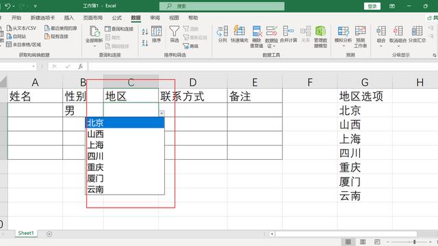Switch to Normal view in status bar
Screen dimensions: 438x246
[348, 242]
